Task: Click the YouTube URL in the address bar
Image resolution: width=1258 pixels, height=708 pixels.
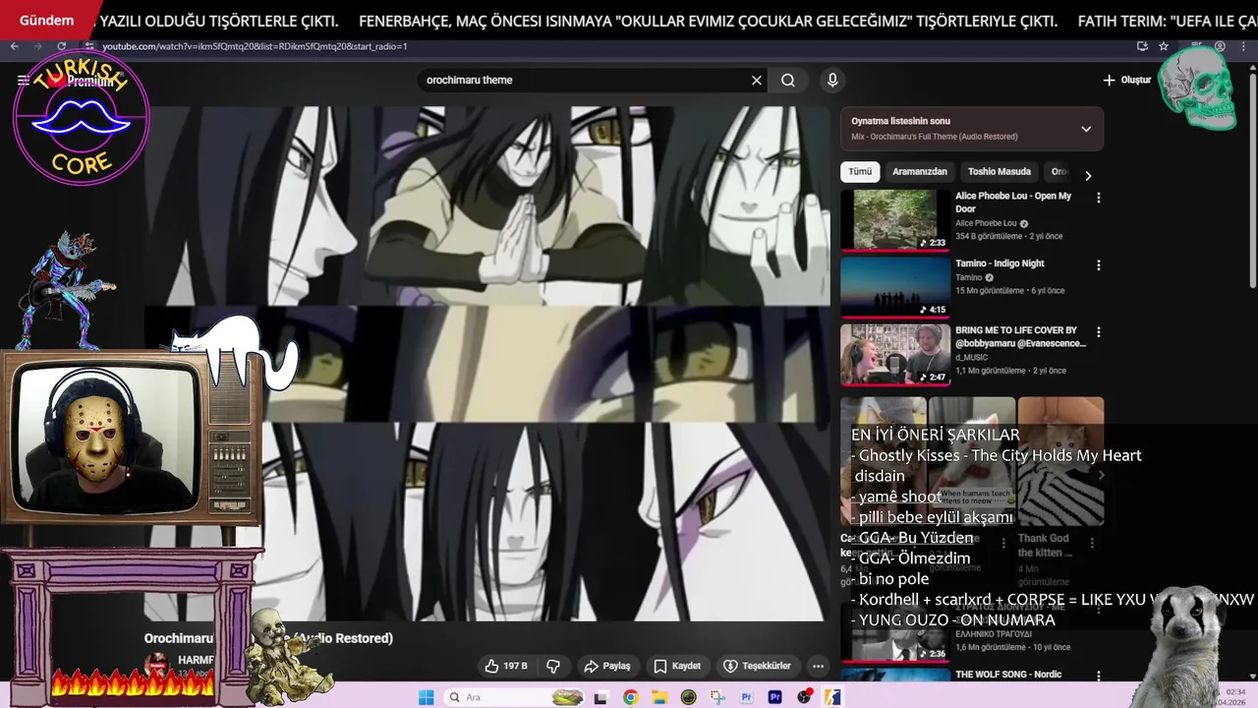Action: click(x=256, y=46)
